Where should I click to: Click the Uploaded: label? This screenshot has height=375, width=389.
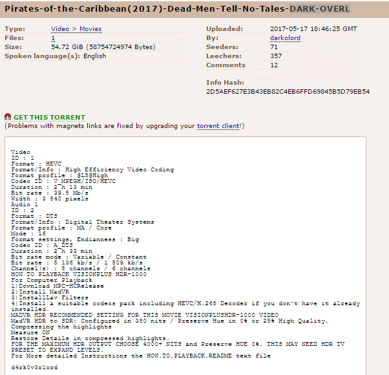pos(224,29)
